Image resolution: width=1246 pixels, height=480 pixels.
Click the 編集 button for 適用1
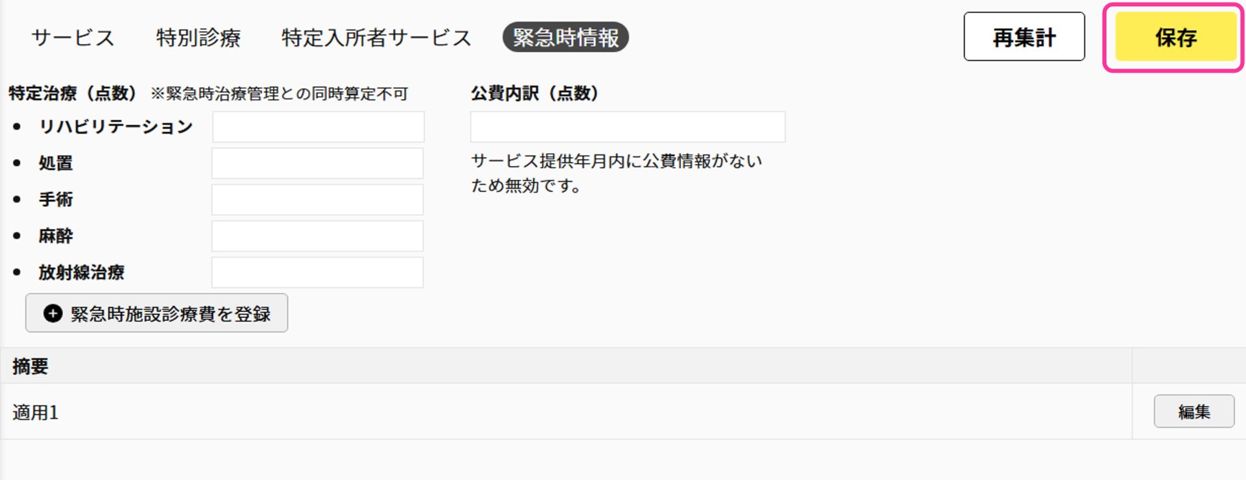pyautogui.click(x=1193, y=412)
